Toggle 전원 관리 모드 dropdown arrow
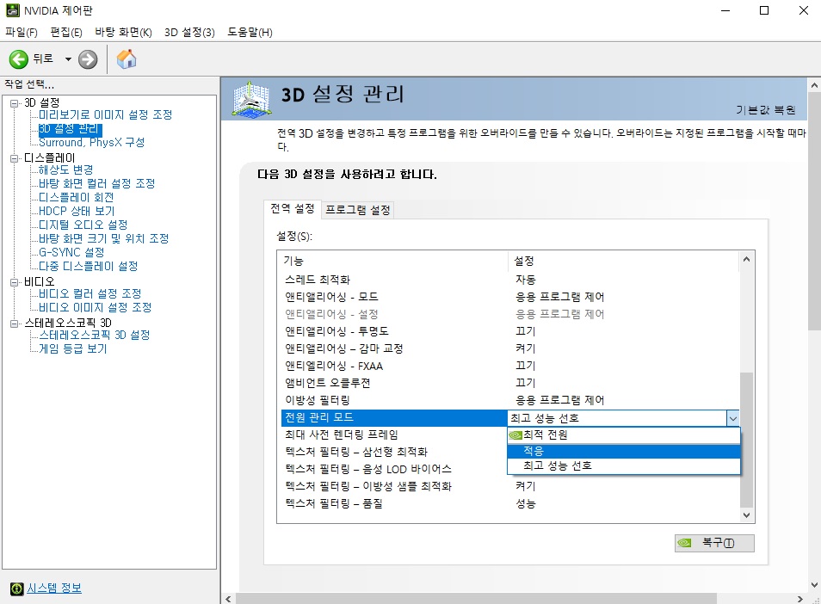The height and width of the screenshot is (604, 821). click(x=732, y=418)
